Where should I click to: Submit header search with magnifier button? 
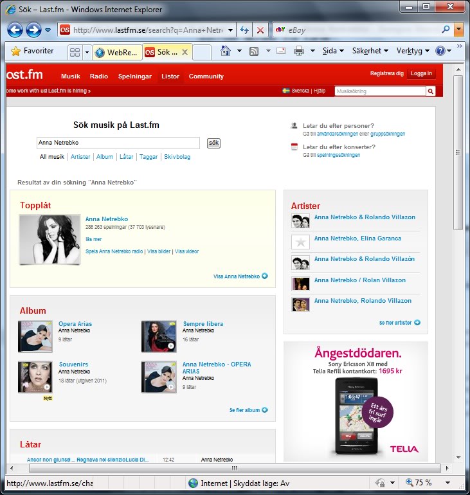click(430, 91)
